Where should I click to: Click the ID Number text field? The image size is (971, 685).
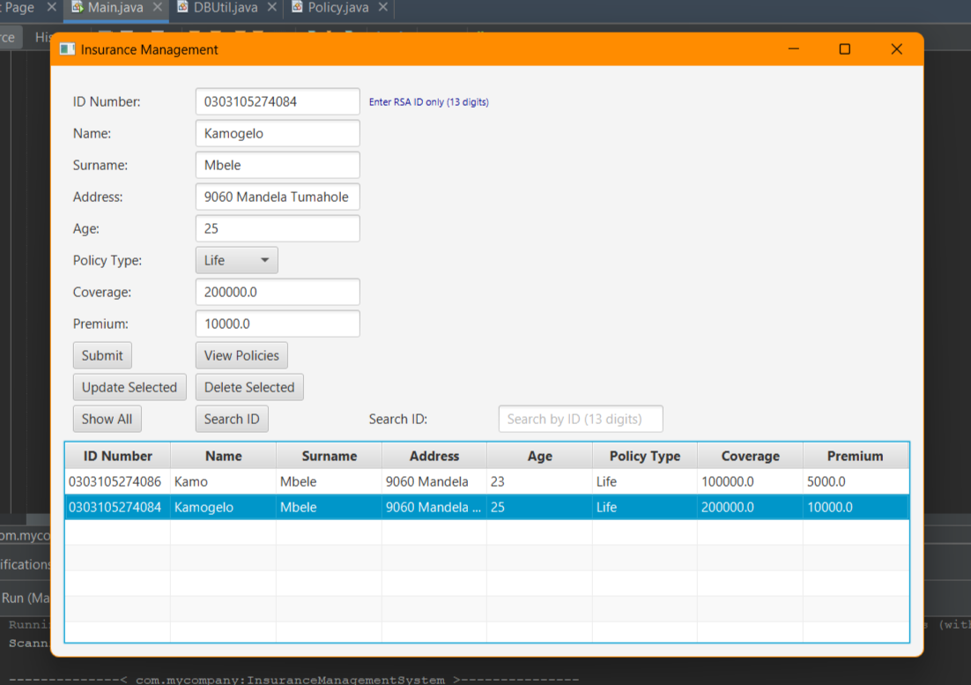278,101
